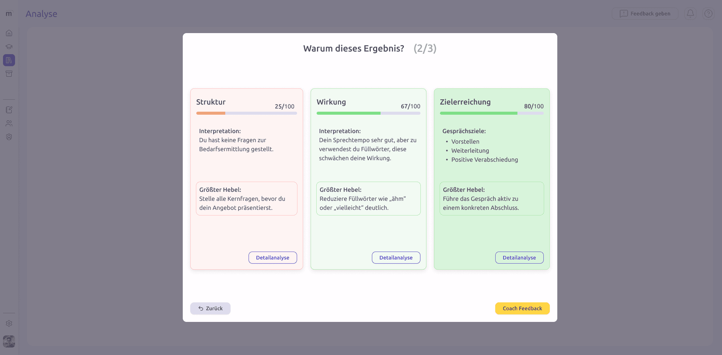Open the help question mark icon
This screenshot has height=355, width=722.
(x=708, y=14)
